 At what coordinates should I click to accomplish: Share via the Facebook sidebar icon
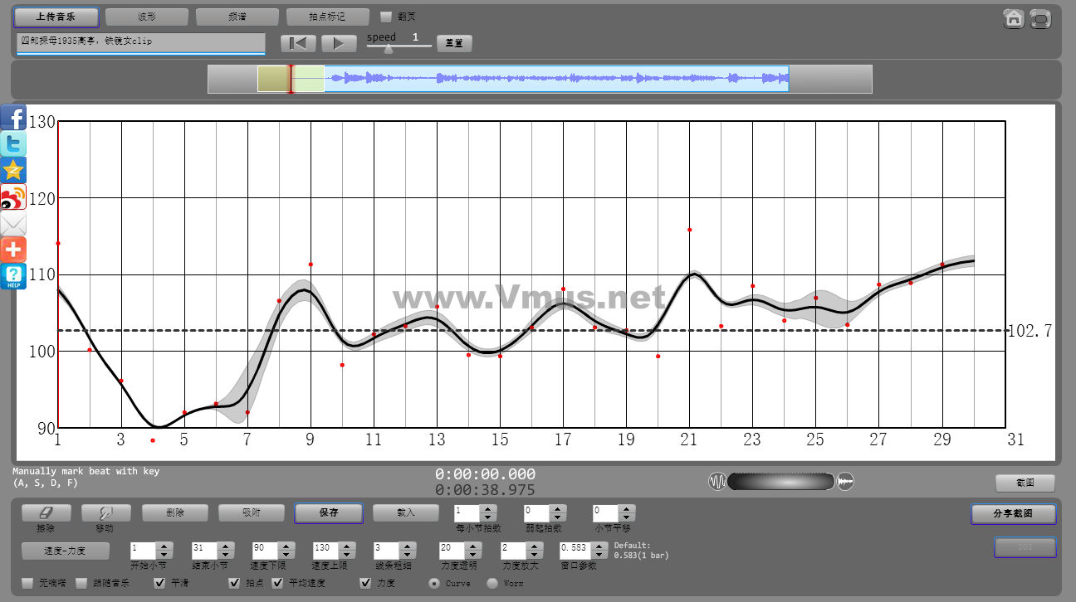[13, 118]
